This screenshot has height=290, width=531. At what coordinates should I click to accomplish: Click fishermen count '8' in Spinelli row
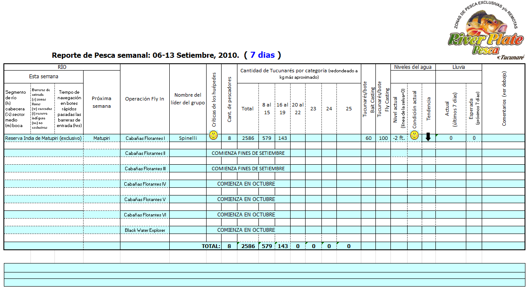click(x=229, y=138)
